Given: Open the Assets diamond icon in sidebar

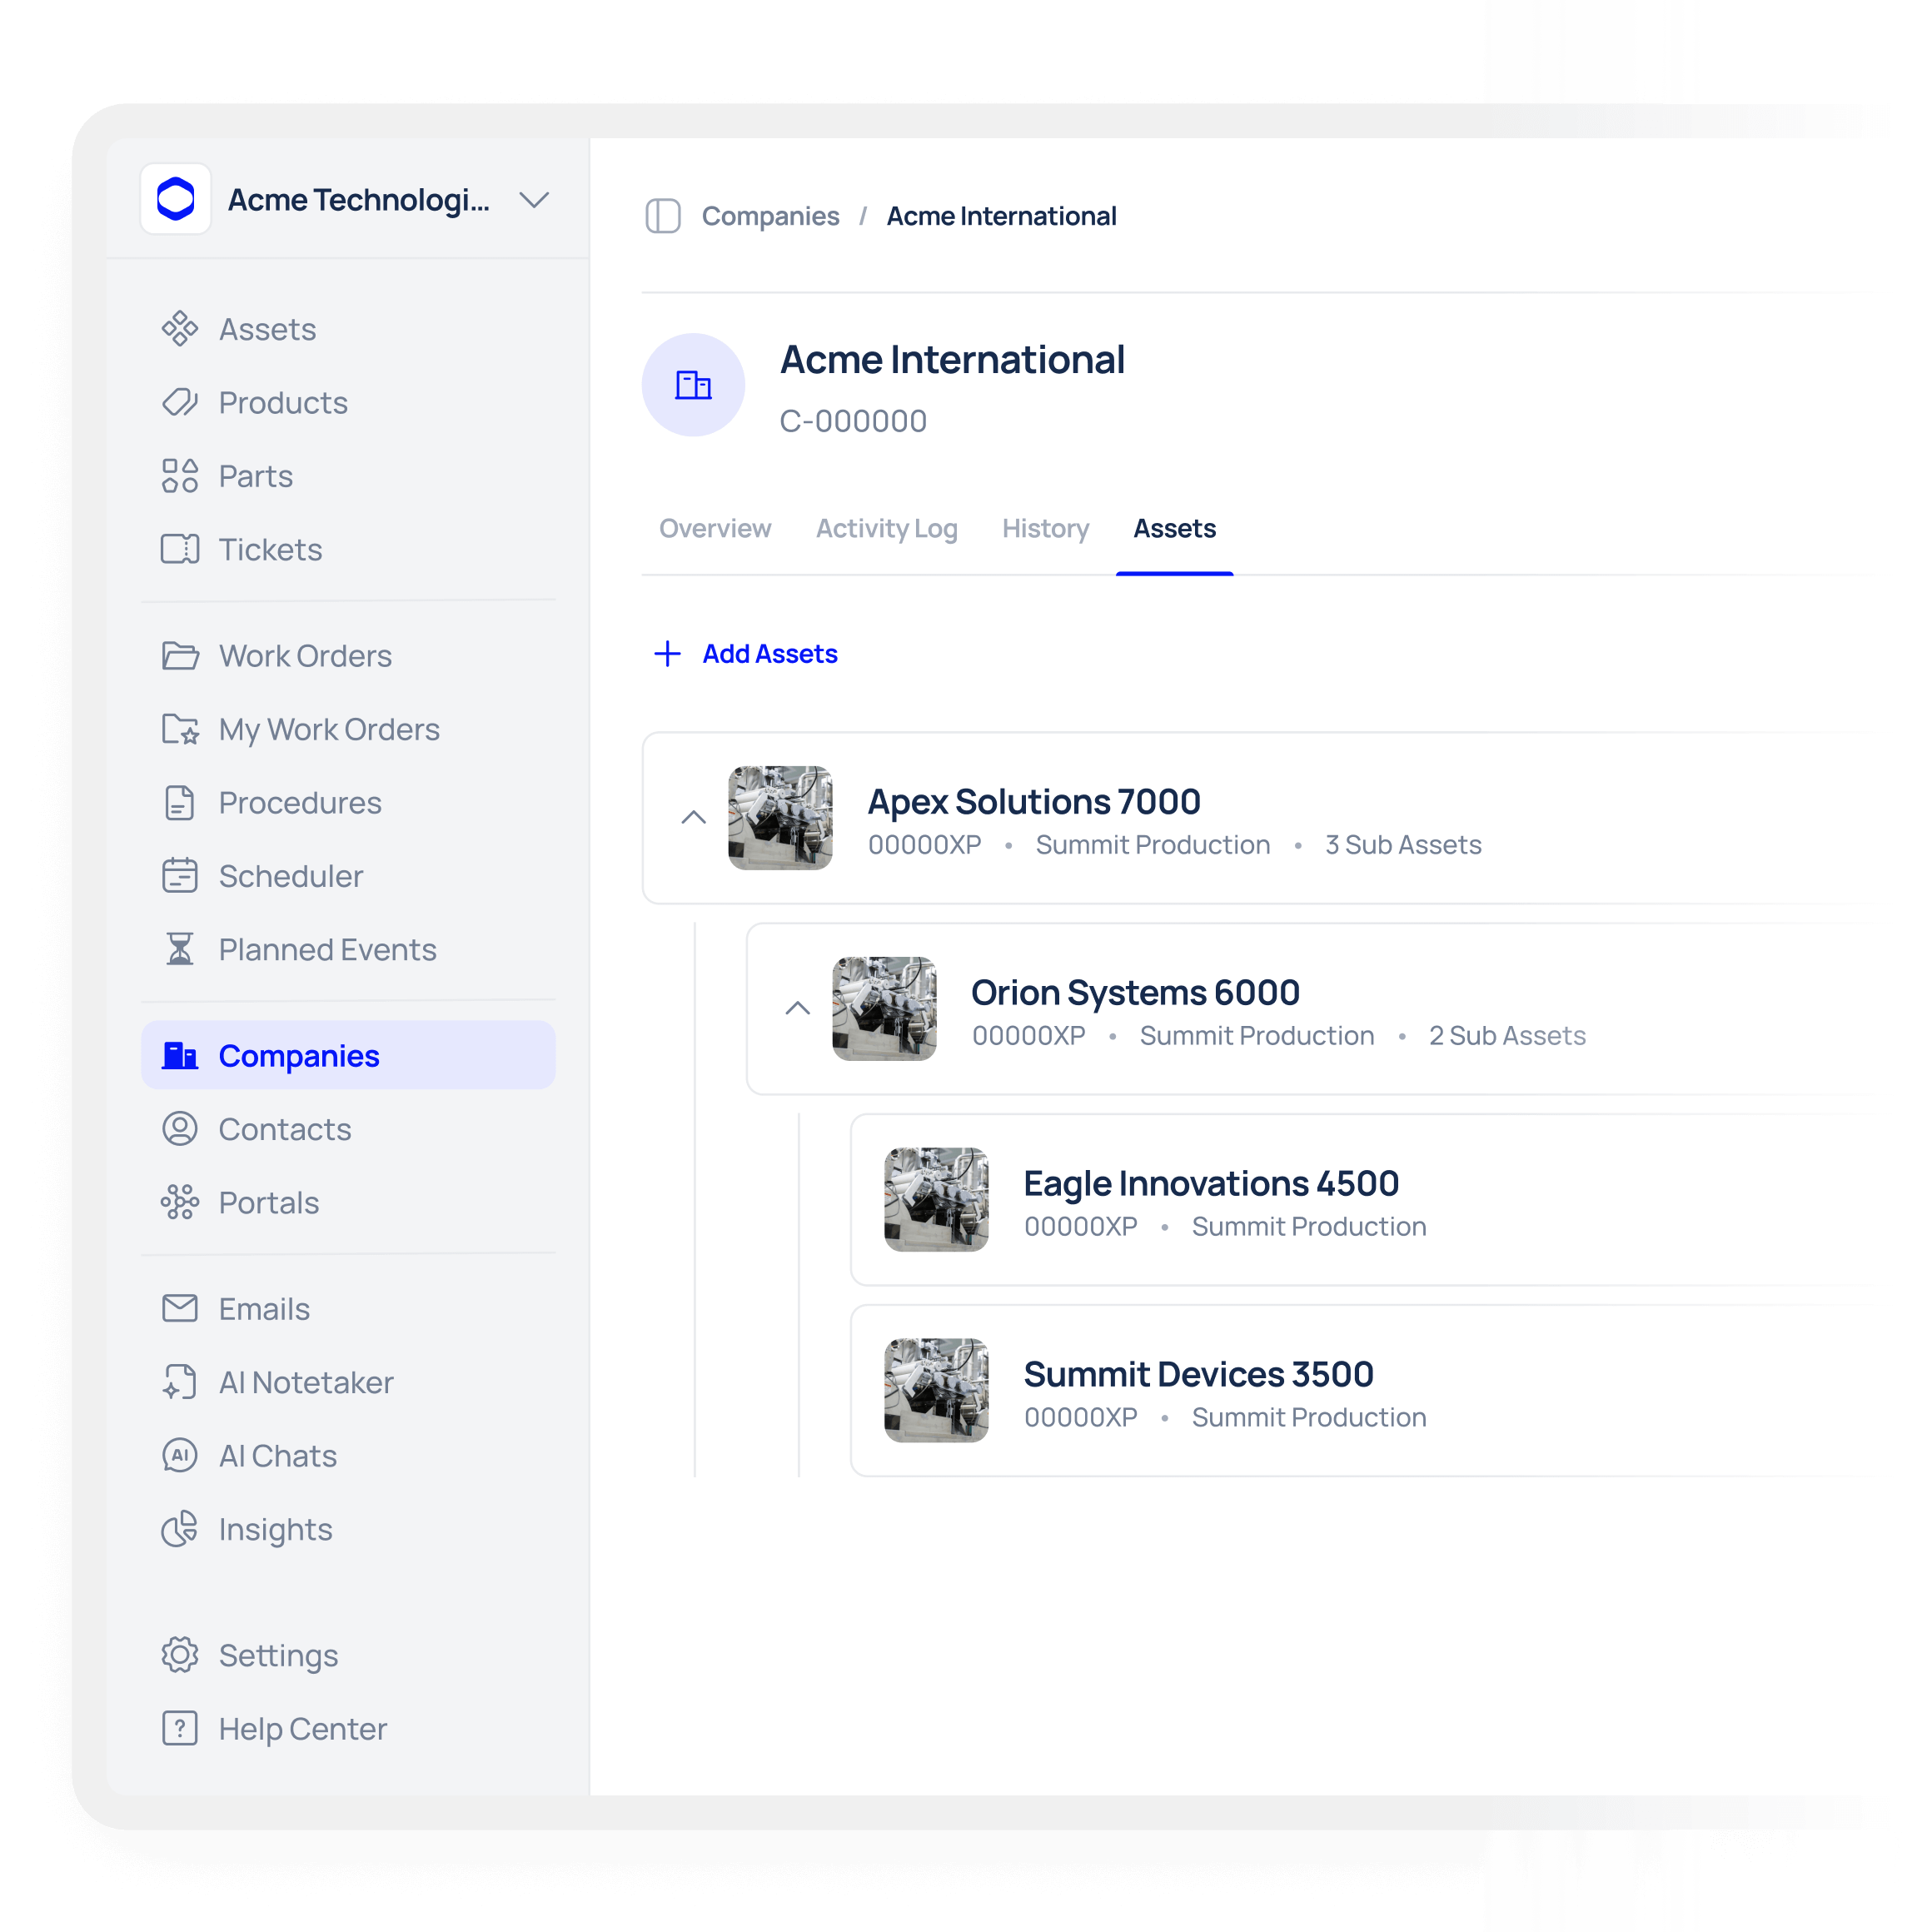Looking at the screenshot, I should 180,329.
